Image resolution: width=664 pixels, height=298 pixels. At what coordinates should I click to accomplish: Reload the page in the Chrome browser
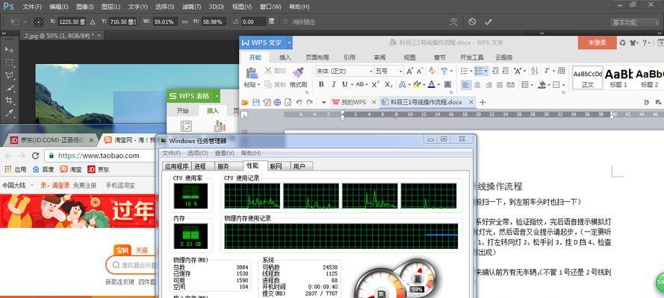(36, 156)
